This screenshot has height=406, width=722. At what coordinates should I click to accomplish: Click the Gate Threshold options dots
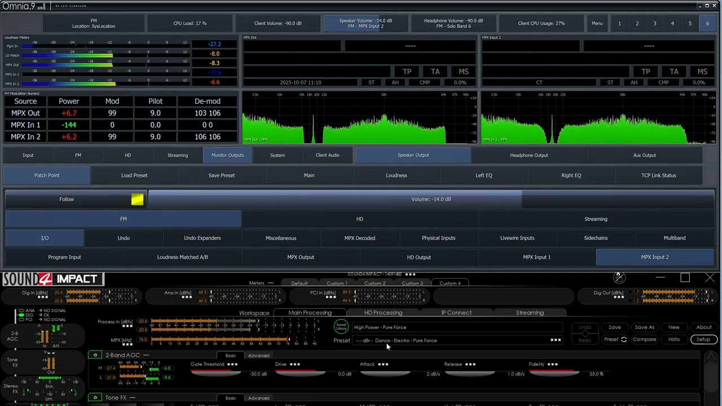pos(232,364)
